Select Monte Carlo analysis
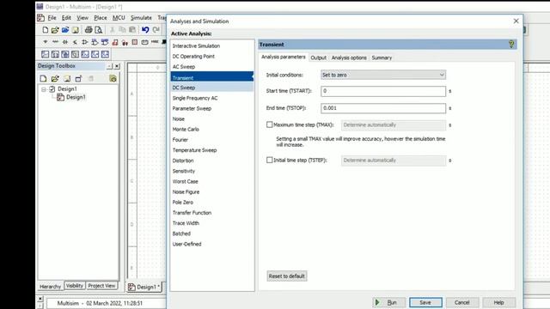The height and width of the screenshot is (309, 550). [186, 130]
